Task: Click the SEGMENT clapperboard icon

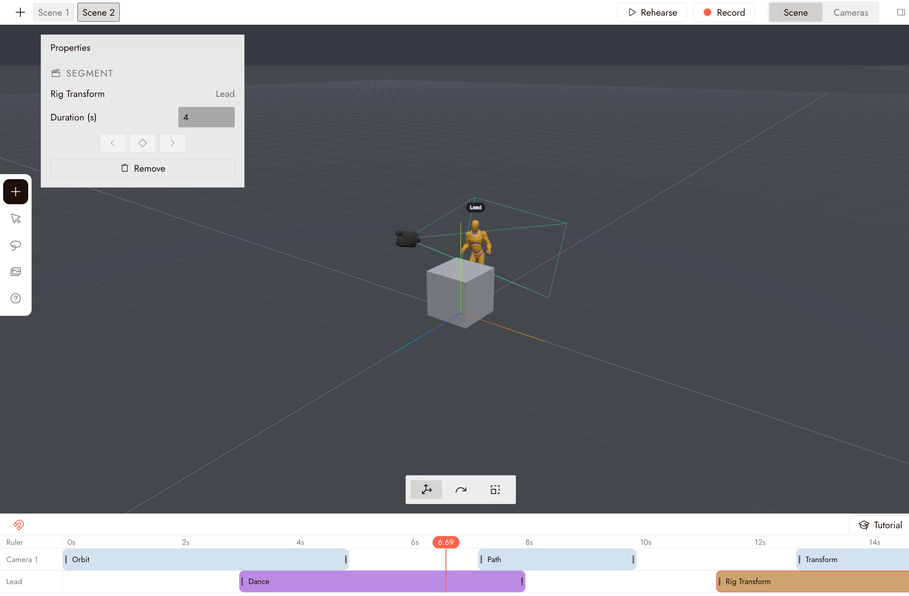Action: coord(56,73)
